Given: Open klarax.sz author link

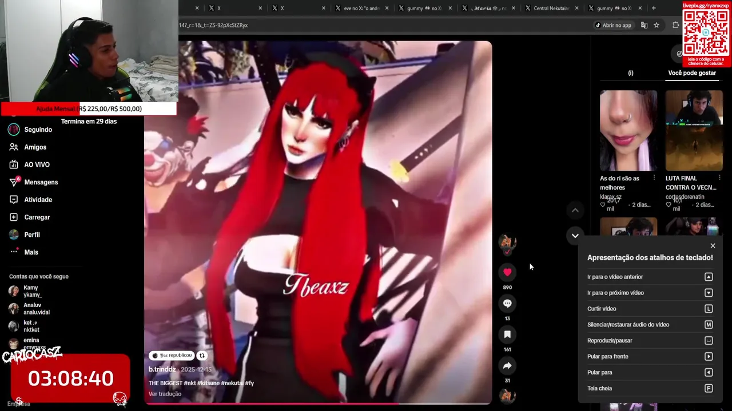Looking at the screenshot, I should pos(611,196).
